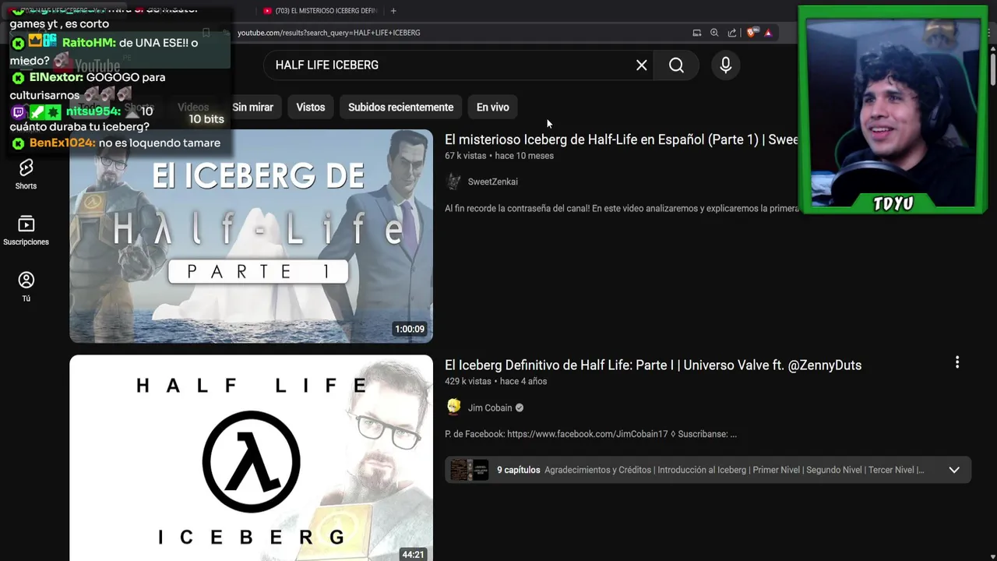Open the Brave Rewards triangle icon
This screenshot has width=997, height=561.
point(768,33)
